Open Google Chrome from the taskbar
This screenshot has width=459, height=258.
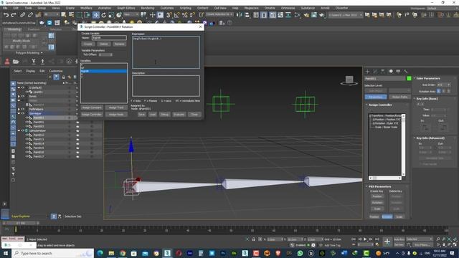tap(123, 253)
